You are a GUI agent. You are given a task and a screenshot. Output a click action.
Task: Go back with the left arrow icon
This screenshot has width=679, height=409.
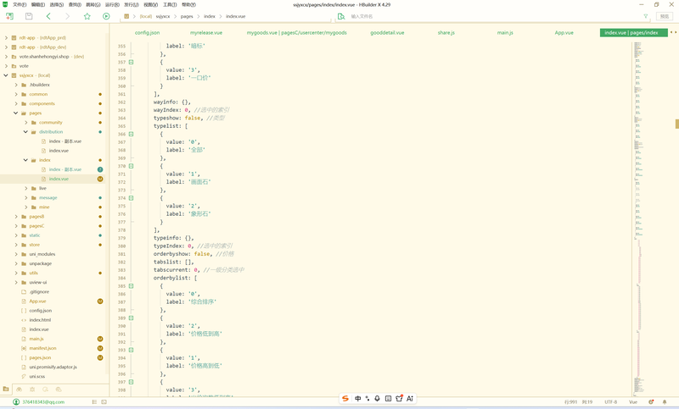[48, 16]
